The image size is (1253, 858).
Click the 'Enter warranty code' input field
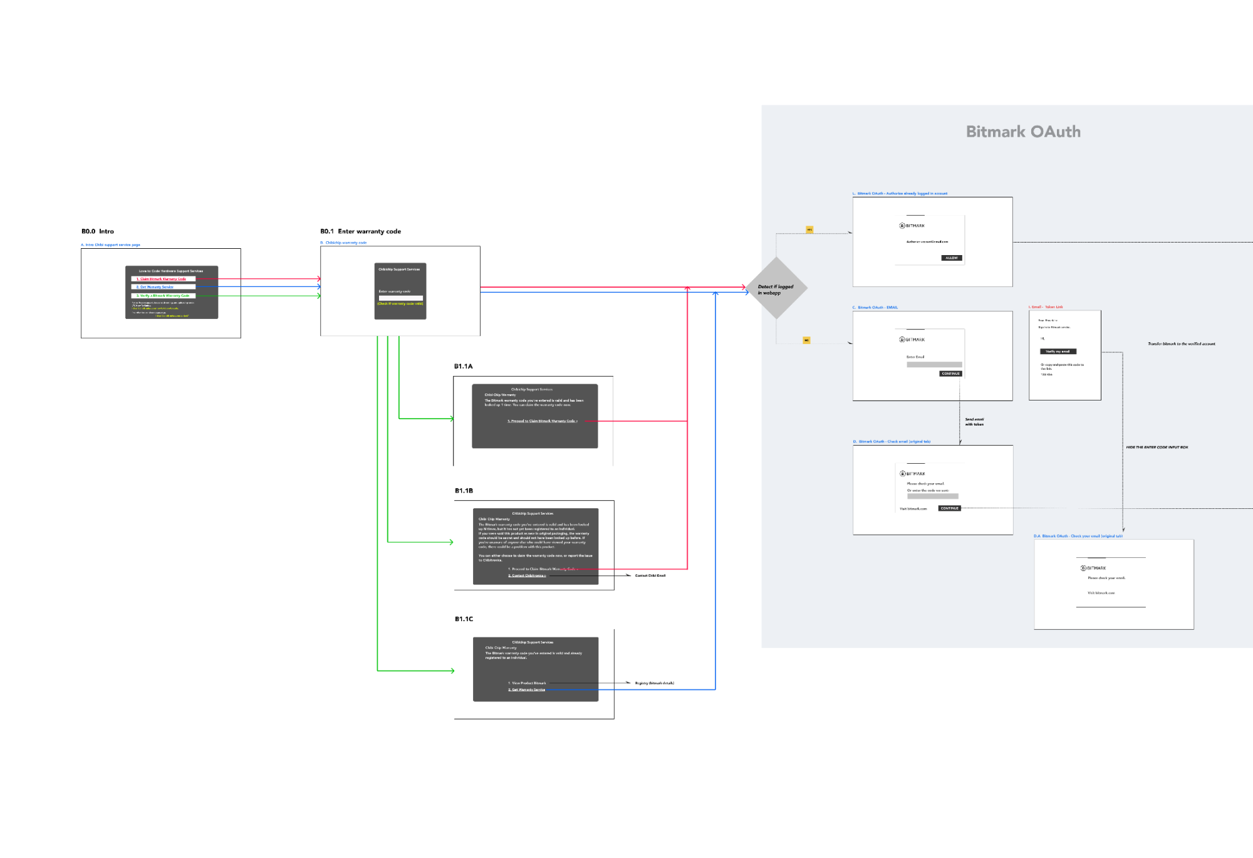[400, 298]
